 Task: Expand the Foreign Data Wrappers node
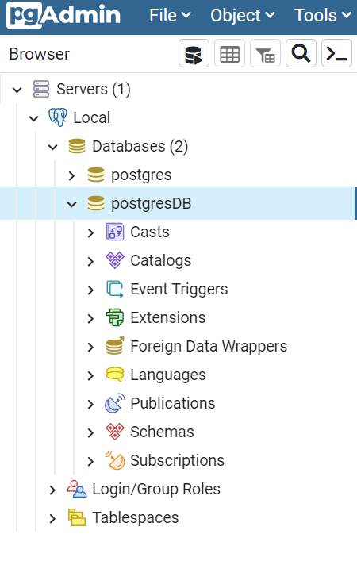pos(90,347)
